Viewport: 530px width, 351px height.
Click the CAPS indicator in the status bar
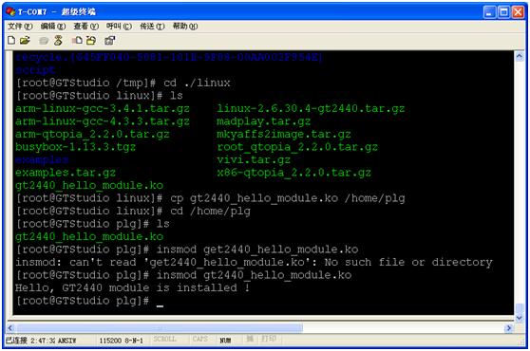200,339
